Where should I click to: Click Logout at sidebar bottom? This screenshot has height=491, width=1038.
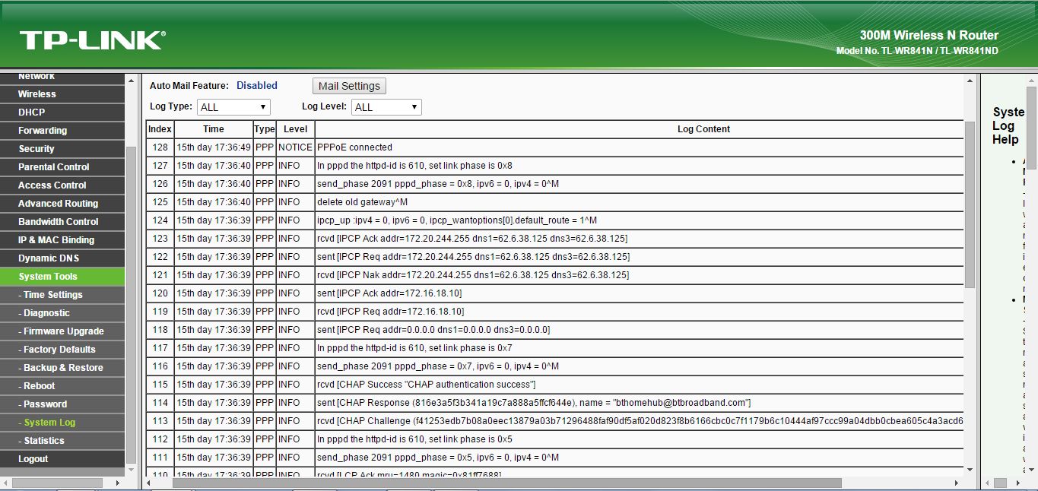pos(32,458)
